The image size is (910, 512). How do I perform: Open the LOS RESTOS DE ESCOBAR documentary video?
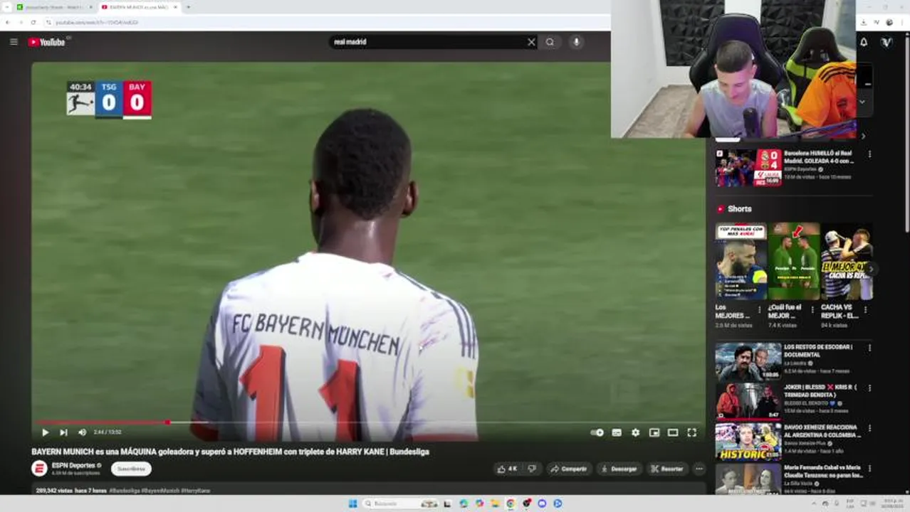click(748, 362)
